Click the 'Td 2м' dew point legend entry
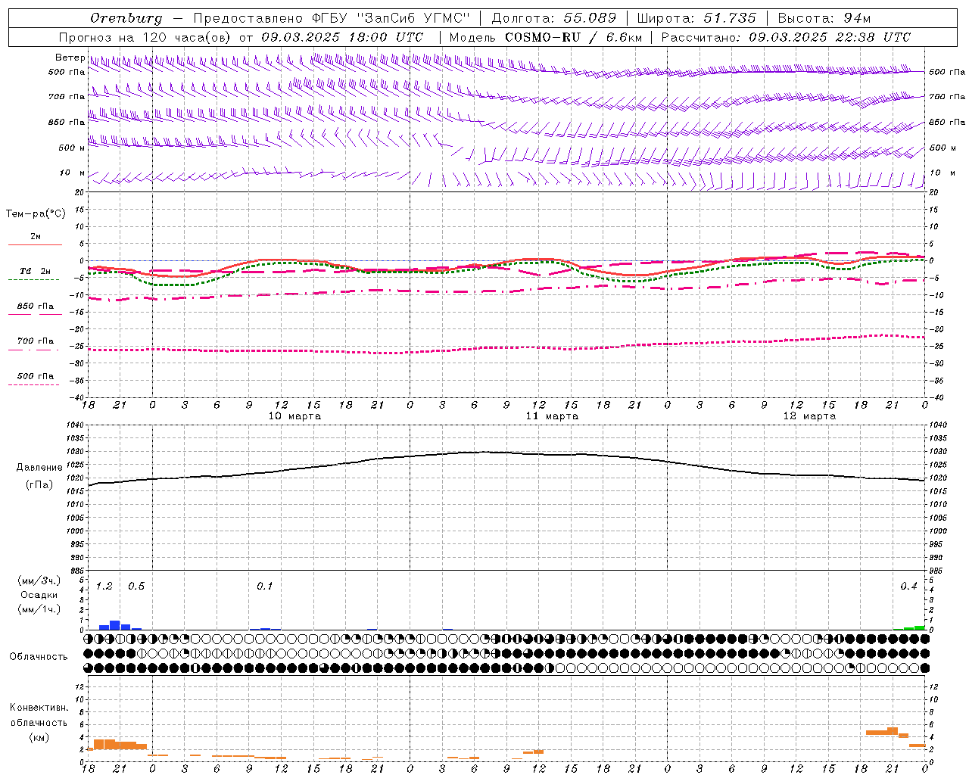The image size is (969, 775). tap(36, 271)
